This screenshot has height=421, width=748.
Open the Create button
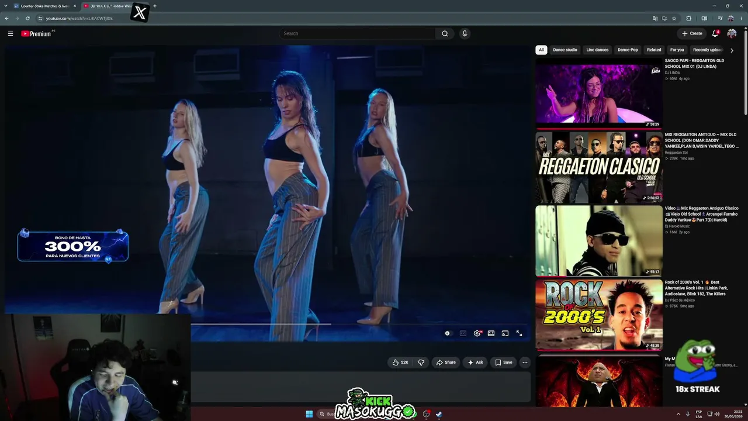point(692,33)
